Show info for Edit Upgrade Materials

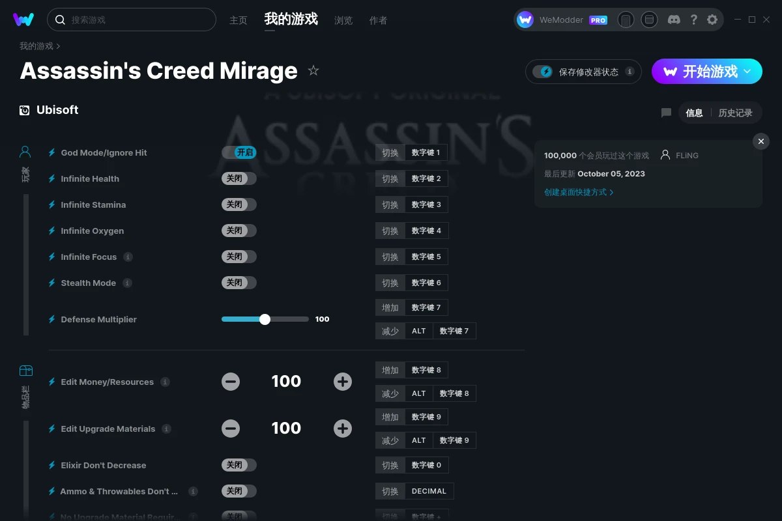point(166,429)
